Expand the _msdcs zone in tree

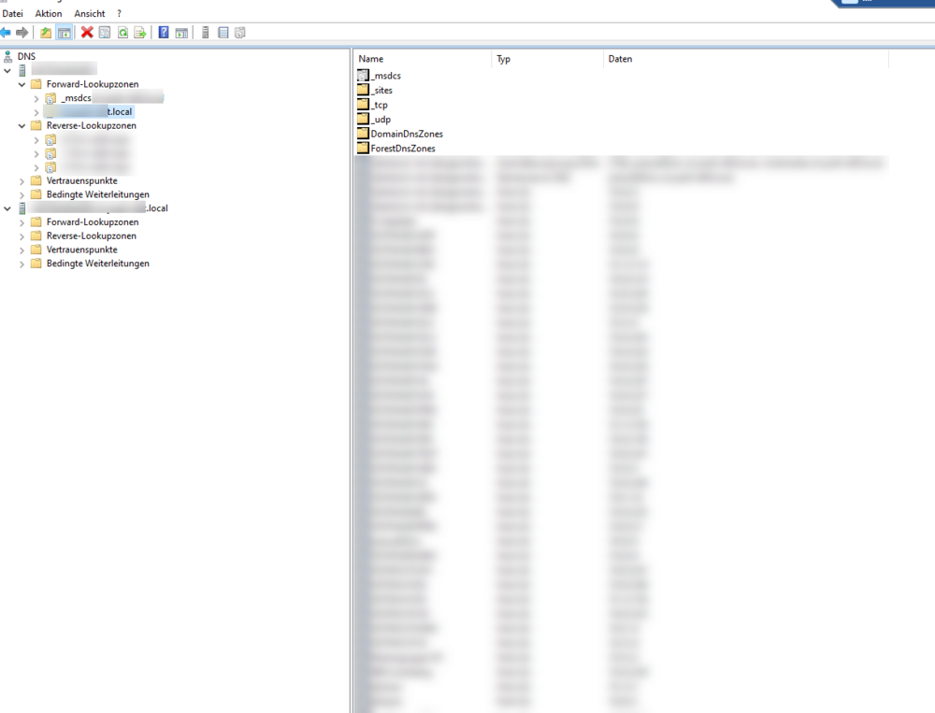(x=36, y=98)
